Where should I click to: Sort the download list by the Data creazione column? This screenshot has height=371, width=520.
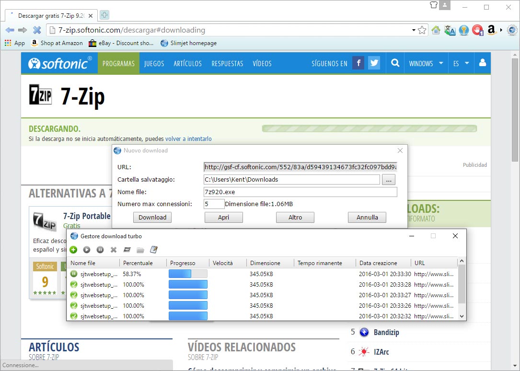pyautogui.click(x=383, y=263)
